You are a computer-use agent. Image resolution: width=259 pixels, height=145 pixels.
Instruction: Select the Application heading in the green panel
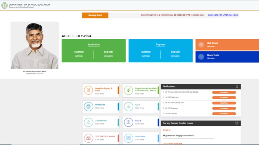[94, 44]
